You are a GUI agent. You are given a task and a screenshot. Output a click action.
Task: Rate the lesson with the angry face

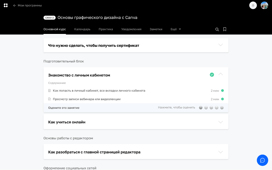tap(201, 108)
